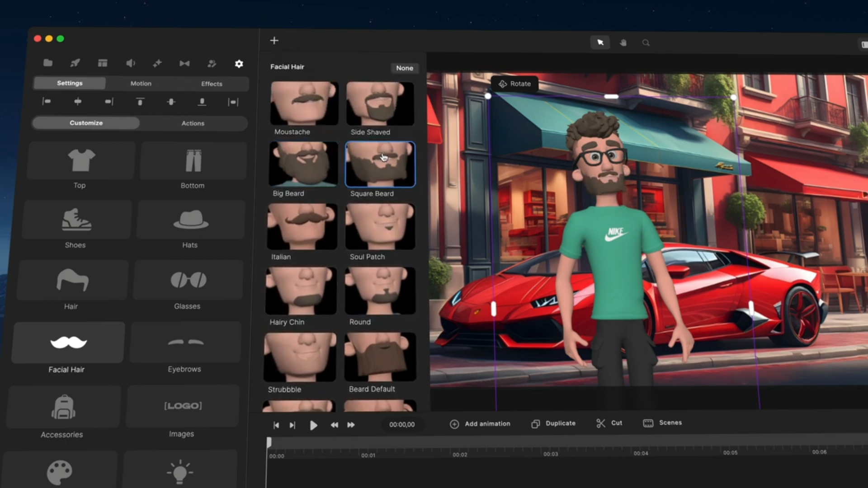
Task: Click the Cut button
Action: pos(609,423)
